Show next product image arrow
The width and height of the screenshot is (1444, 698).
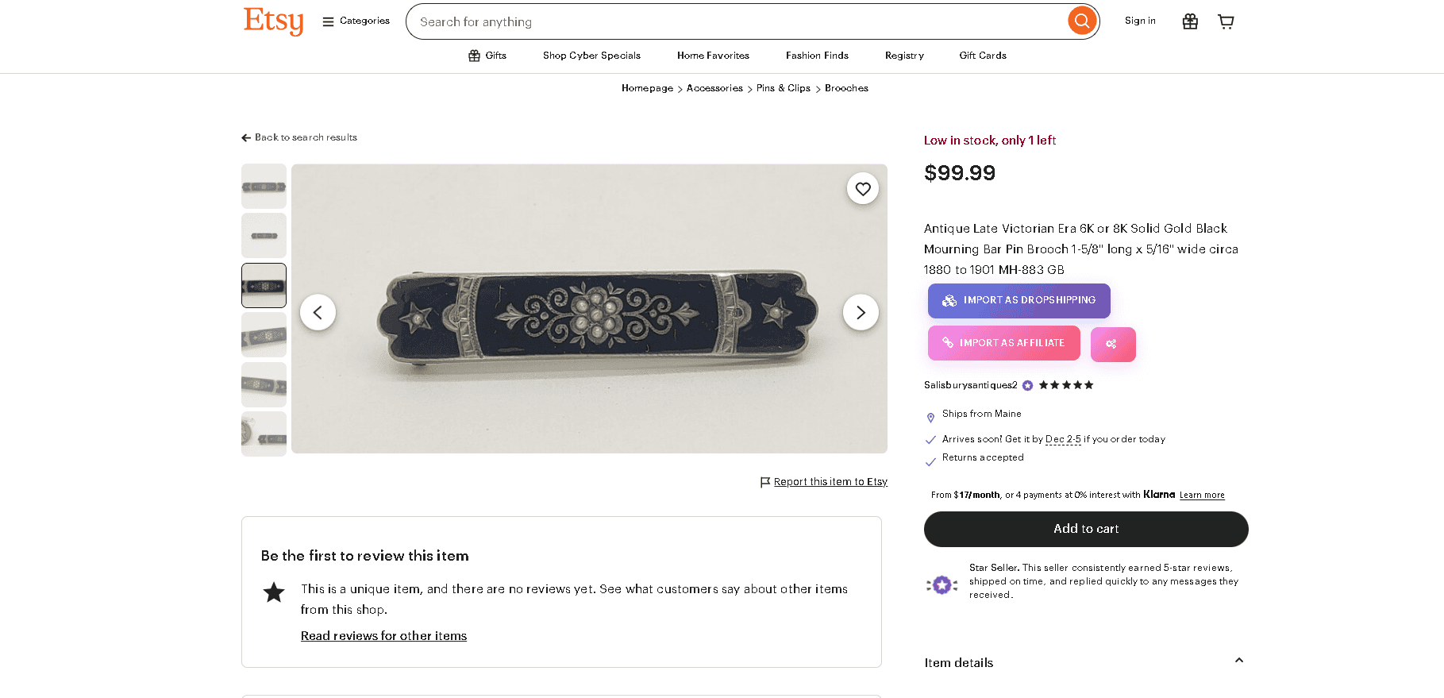[861, 313]
